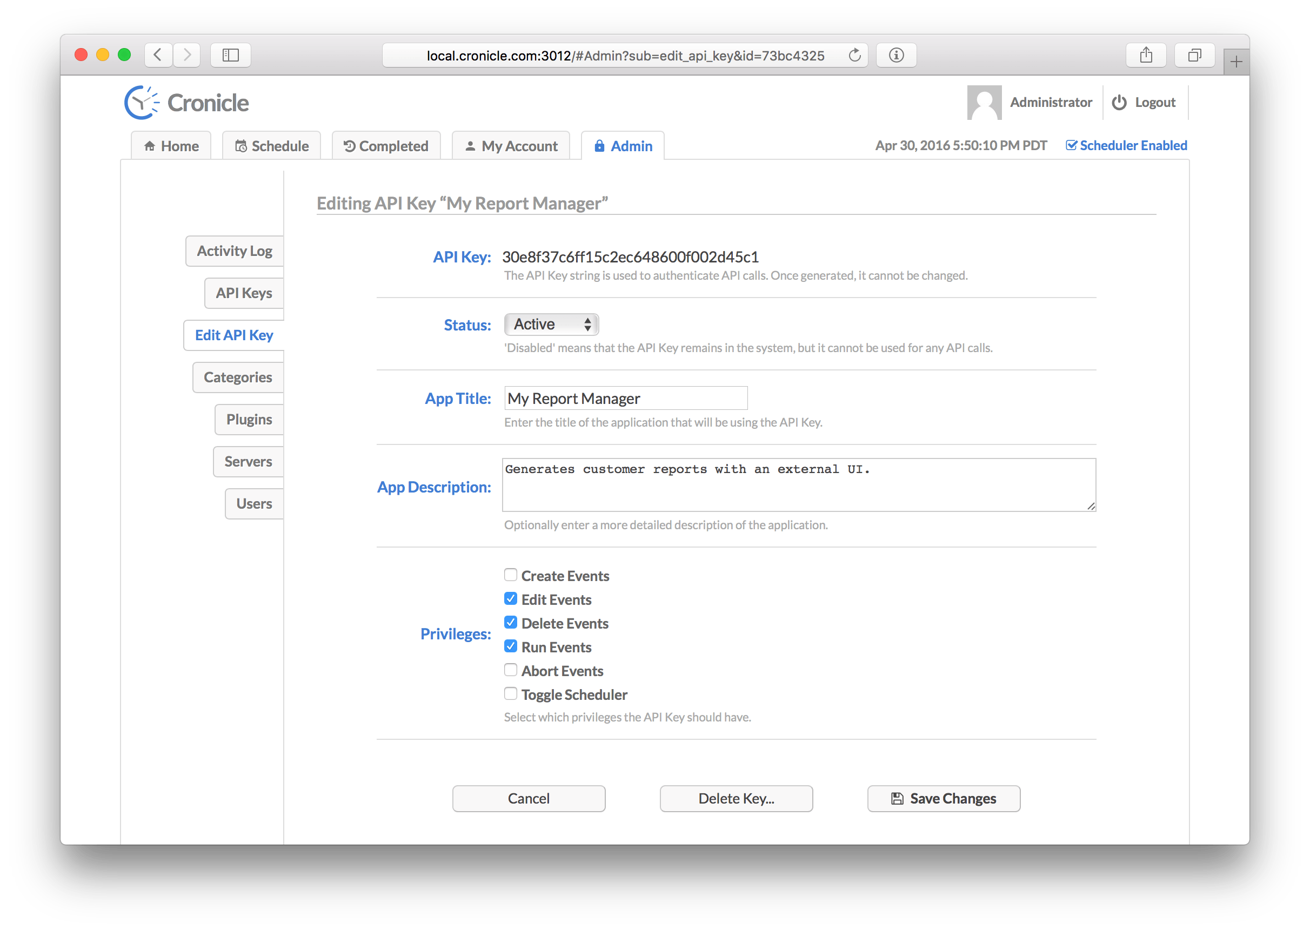Select the Activity Log sidebar item
This screenshot has width=1310, height=931.
pos(234,251)
